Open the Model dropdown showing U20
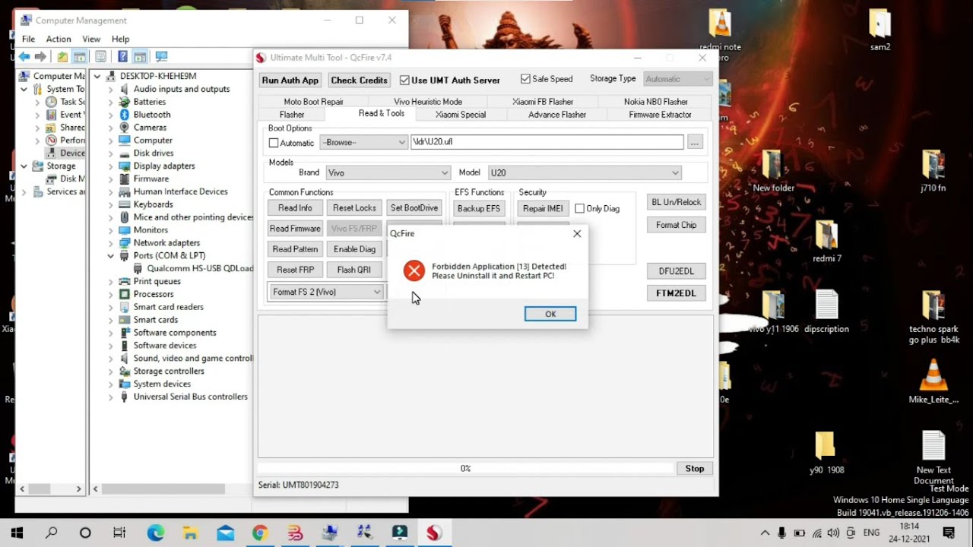 [x=585, y=172]
